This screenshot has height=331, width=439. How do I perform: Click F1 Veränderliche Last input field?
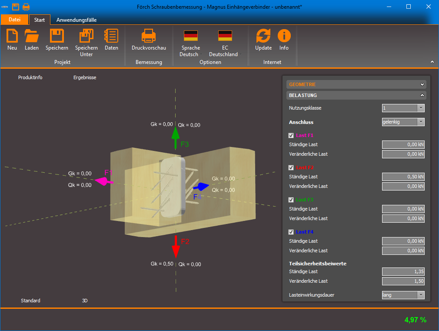click(x=403, y=154)
